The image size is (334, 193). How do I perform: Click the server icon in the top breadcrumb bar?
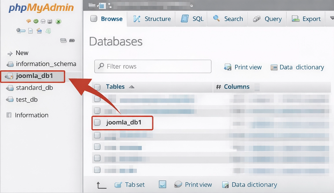click(92, 6)
